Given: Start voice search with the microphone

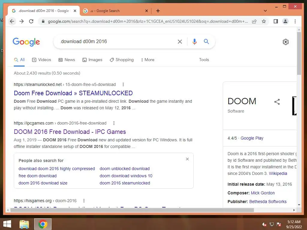Looking at the screenshot, I should pos(194,41).
